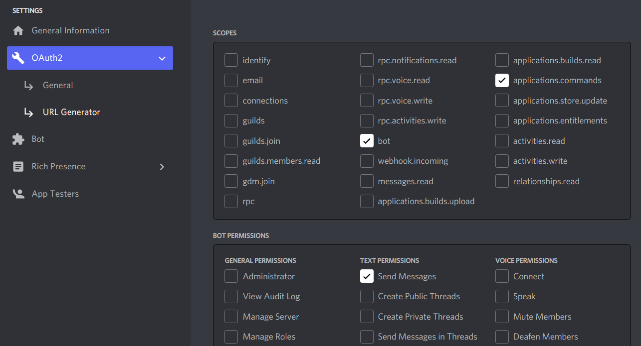Select the URL Generator sub-item
The image size is (641, 346).
pyautogui.click(x=71, y=113)
